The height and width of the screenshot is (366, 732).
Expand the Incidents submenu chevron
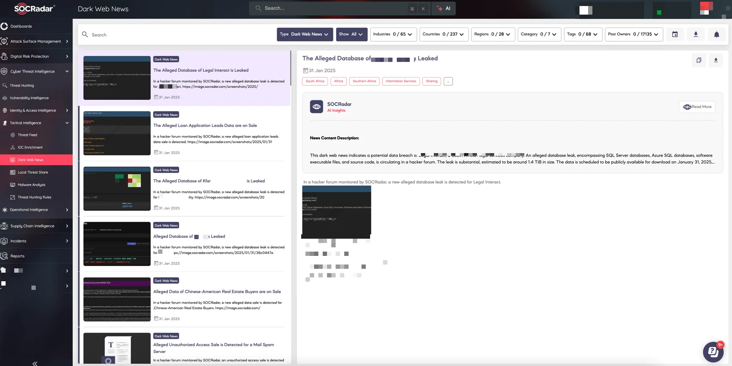point(67,241)
